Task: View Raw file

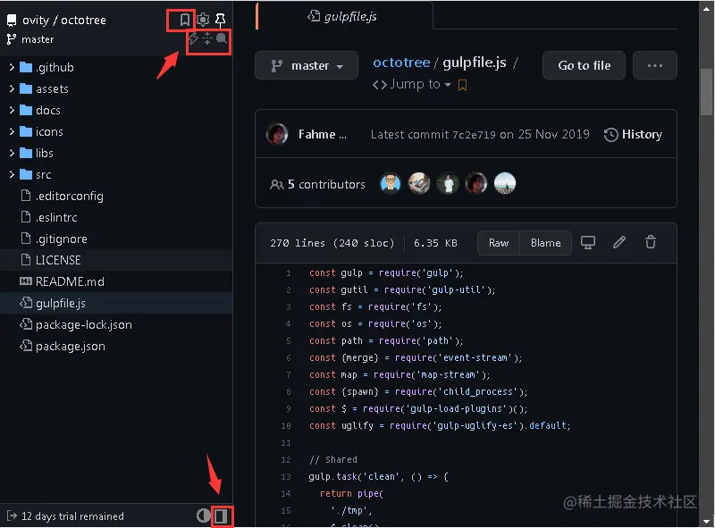Action: (499, 243)
